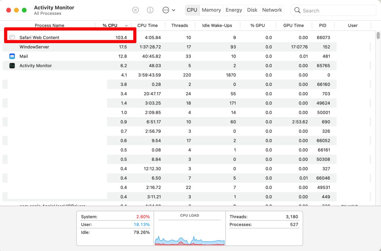Toggle the % CPU sort direction arrow
381x251 pixels.
point(127,26)
